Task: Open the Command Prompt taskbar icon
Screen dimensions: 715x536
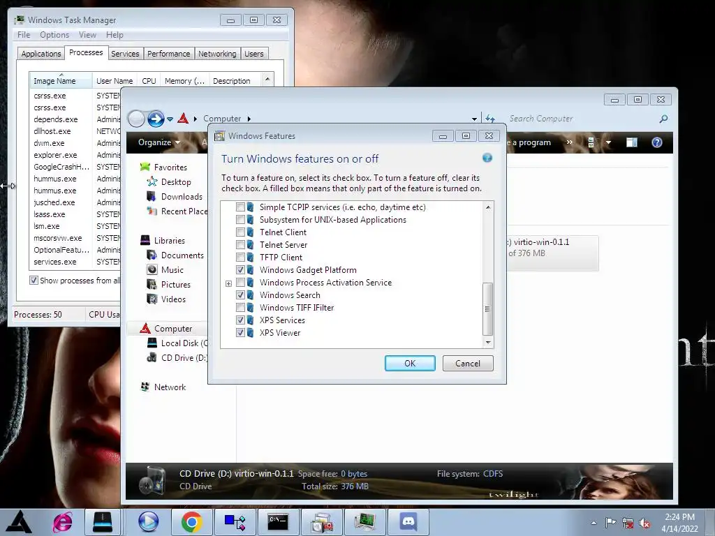Action: pyautogui.click(x=278, y=522)
